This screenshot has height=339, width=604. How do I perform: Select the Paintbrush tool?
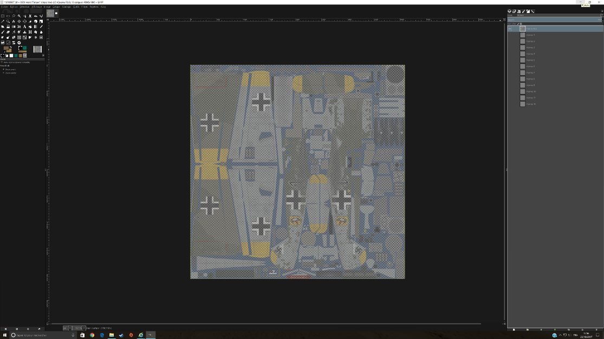[3, 32]
